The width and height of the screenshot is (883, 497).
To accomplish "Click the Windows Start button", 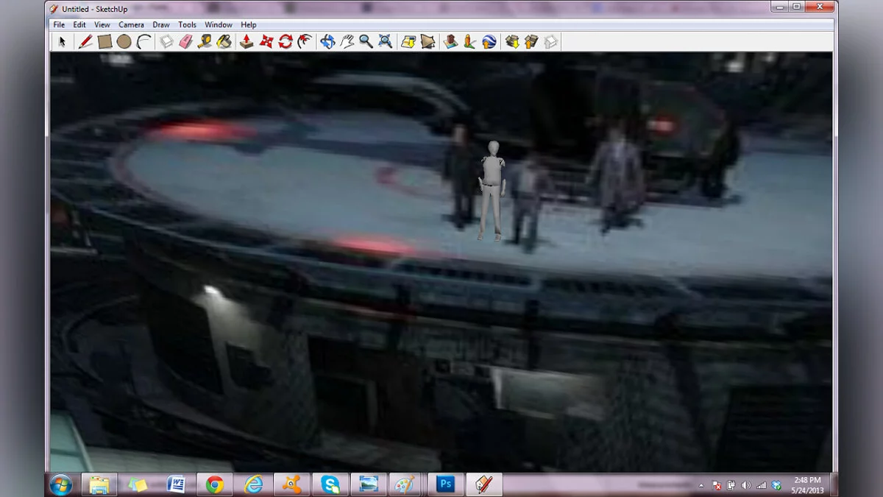I will [60, 484].
